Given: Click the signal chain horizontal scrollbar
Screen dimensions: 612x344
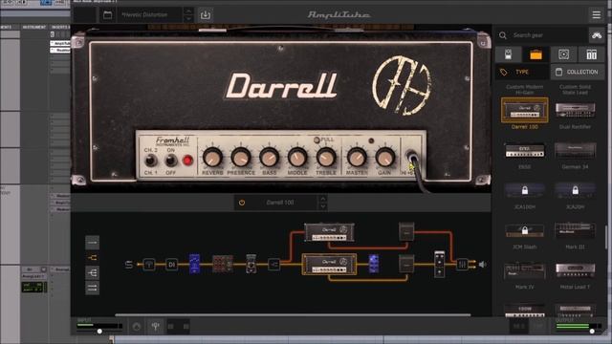Looking at the screenshot, I should coord(293,314).
